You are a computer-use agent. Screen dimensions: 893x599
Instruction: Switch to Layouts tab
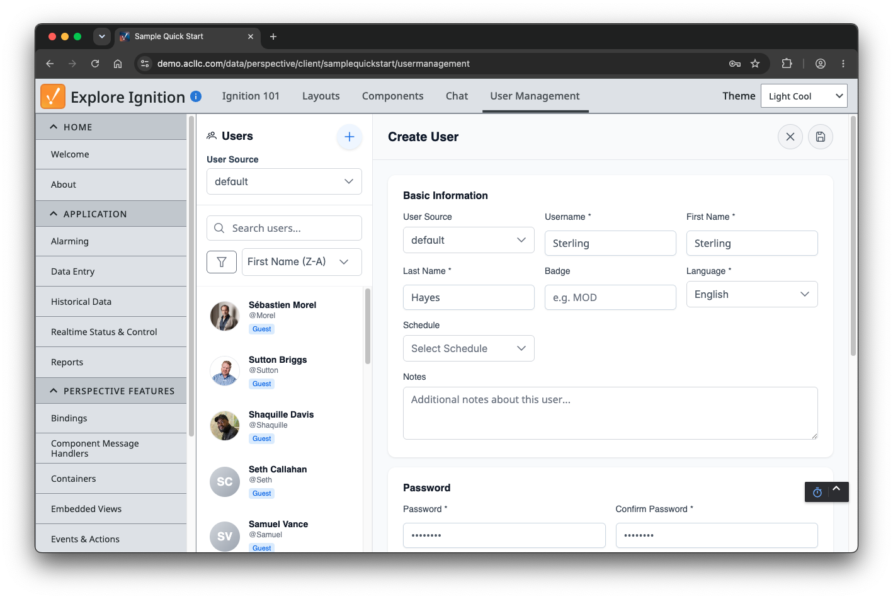point(321,96)
